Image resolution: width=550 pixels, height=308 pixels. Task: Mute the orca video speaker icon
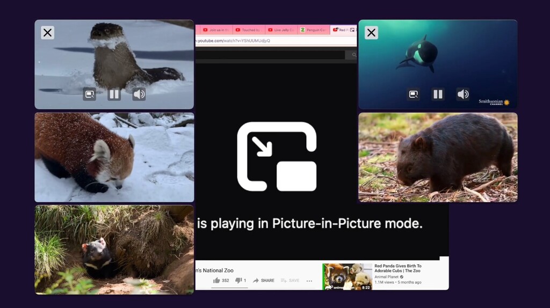[x=463, y=94]
